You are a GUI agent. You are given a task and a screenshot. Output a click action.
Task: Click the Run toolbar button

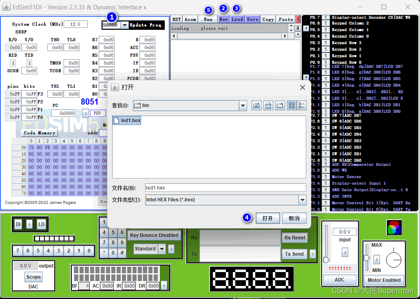tap(208, 19)
